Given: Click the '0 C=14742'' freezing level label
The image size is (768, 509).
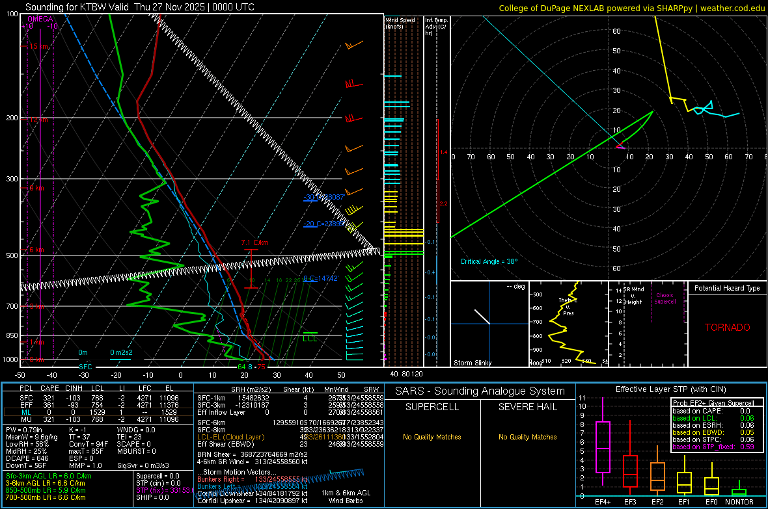Looking at the screenshot, I should [x=320, y=278].
